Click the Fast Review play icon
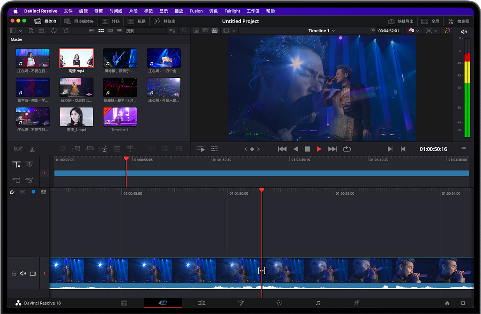The width and height of the screenshot is (481, 314). [x=201, y=149]
